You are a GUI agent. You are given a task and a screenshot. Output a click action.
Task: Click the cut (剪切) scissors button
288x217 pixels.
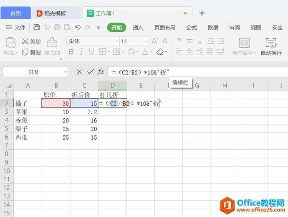click(x=31, y=41)
